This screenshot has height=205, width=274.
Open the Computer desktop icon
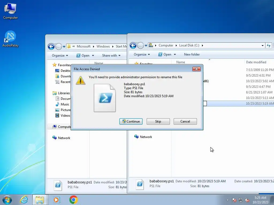pyautogui.click(x=10, y=11)
